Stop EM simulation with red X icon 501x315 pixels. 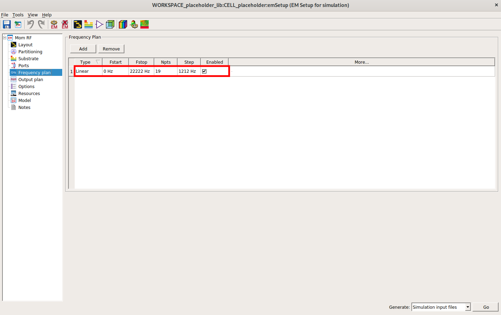[65, 24]
